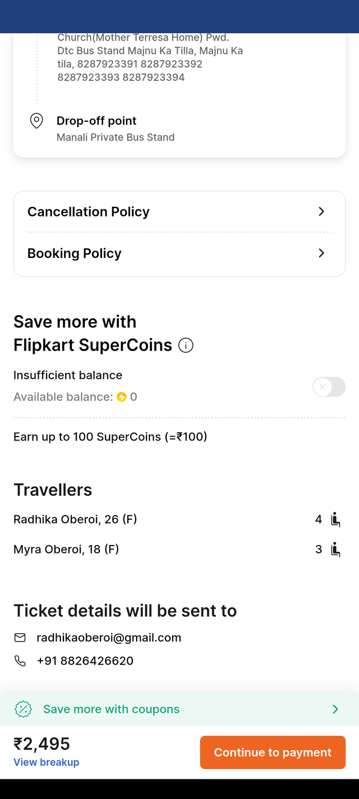Open coupons using the green arrow
The image size is (359, 799).
tap(335, 709)
